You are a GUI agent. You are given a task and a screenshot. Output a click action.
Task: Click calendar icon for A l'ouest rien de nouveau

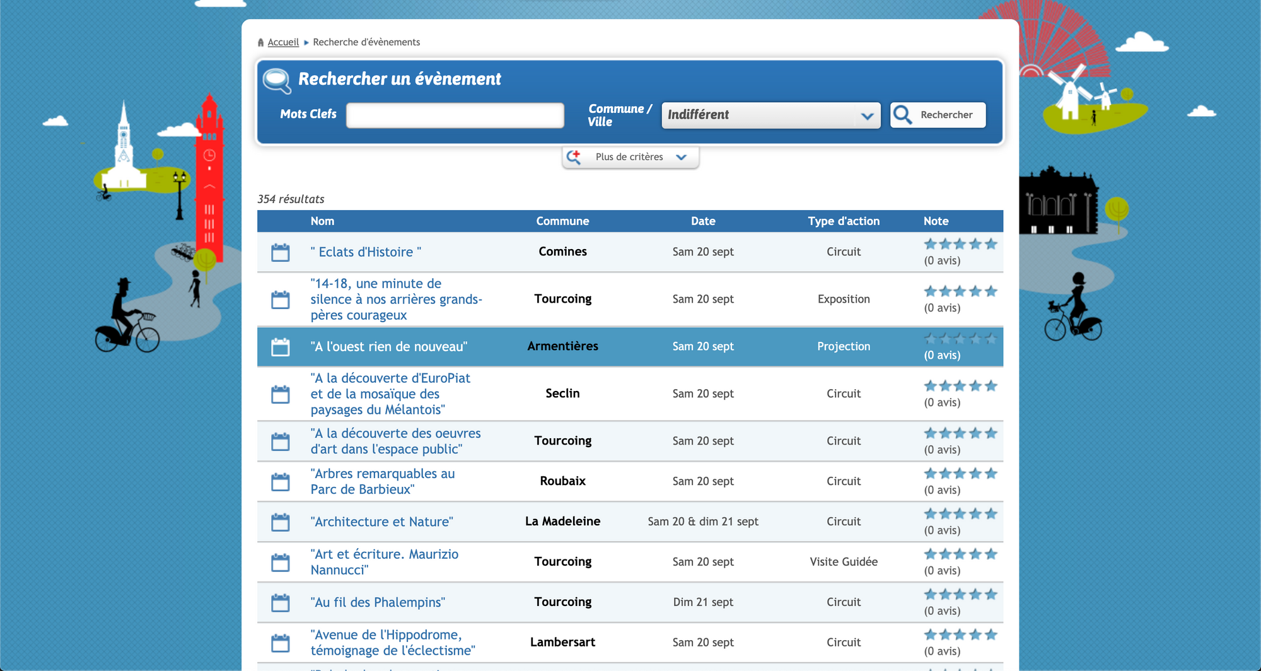point(280,347)
